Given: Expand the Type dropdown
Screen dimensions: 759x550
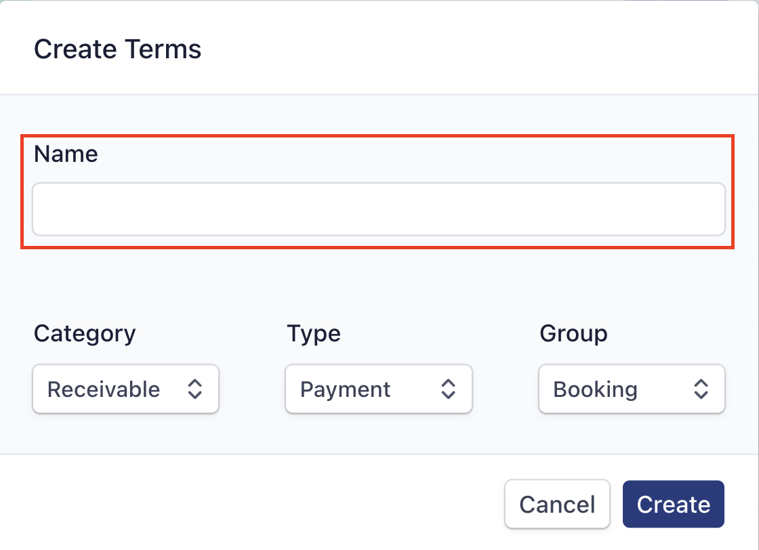Looking at the screenshot, I should (378, 389).
